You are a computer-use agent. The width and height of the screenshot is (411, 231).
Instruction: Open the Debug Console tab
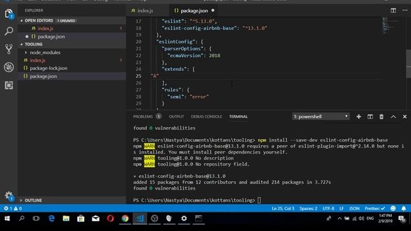pyautogui.click(x=206, y=117)
